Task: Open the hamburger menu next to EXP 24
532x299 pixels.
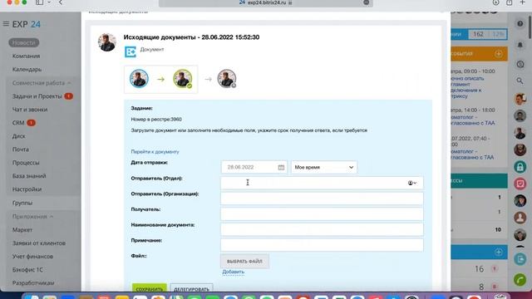Action: click(x=6, y=24)
